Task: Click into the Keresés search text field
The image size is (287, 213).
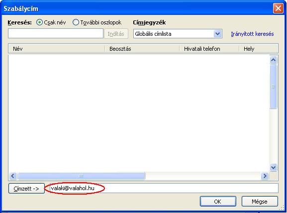Action: 56,33
